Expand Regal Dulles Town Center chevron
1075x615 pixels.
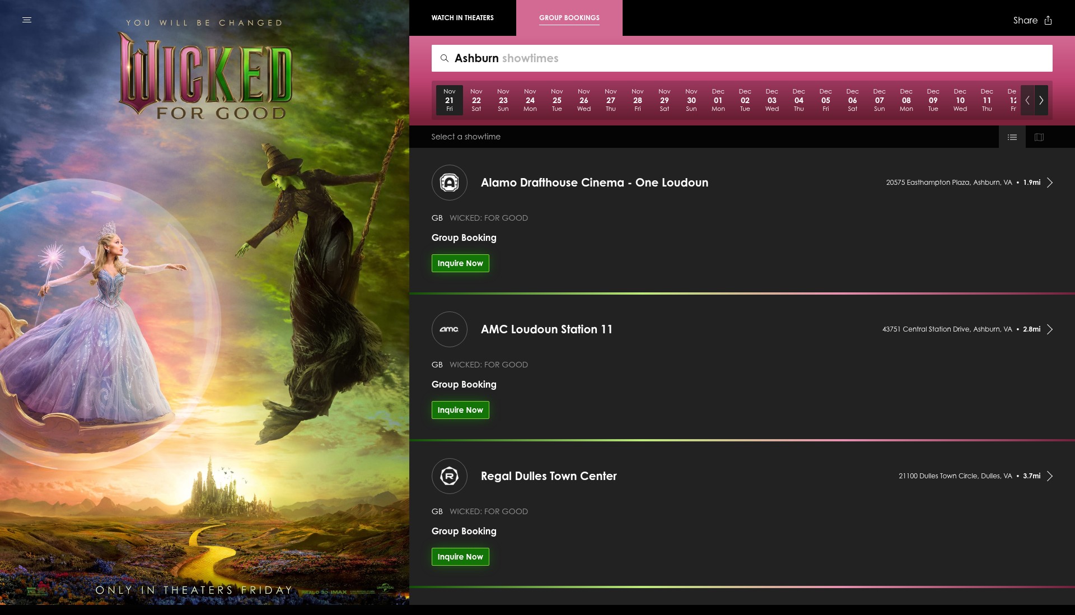click(x=1050, y=476)
